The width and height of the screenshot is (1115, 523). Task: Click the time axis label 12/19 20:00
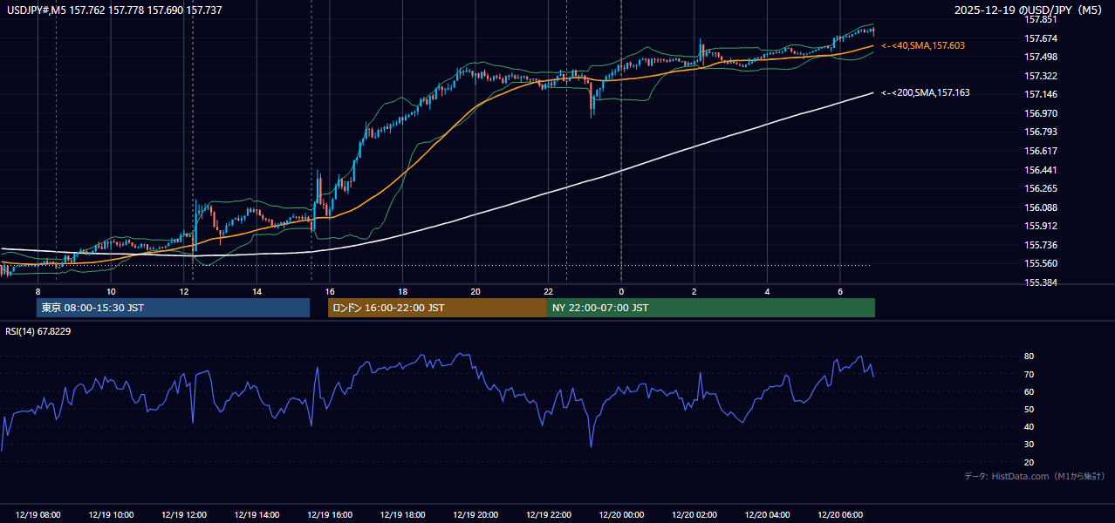click(x=475, y=515)
